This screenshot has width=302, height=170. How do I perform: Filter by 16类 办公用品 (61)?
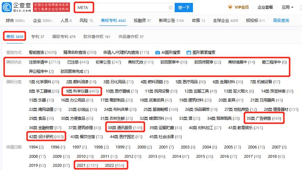coord(77,100)
